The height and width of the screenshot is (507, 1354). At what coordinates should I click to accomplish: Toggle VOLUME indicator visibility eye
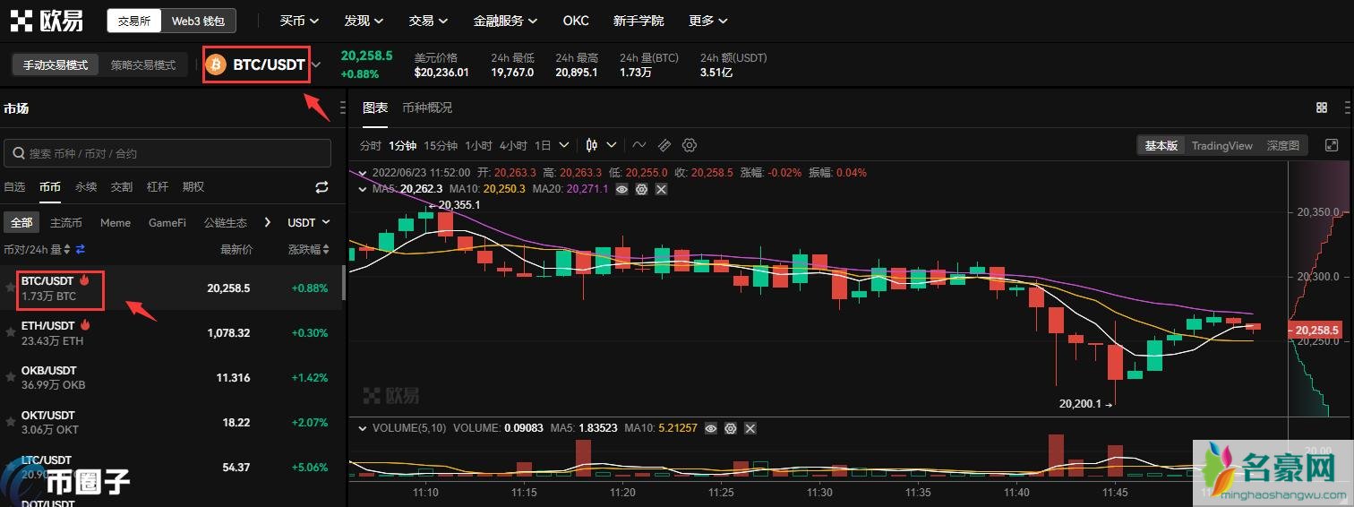click(711, 429)
